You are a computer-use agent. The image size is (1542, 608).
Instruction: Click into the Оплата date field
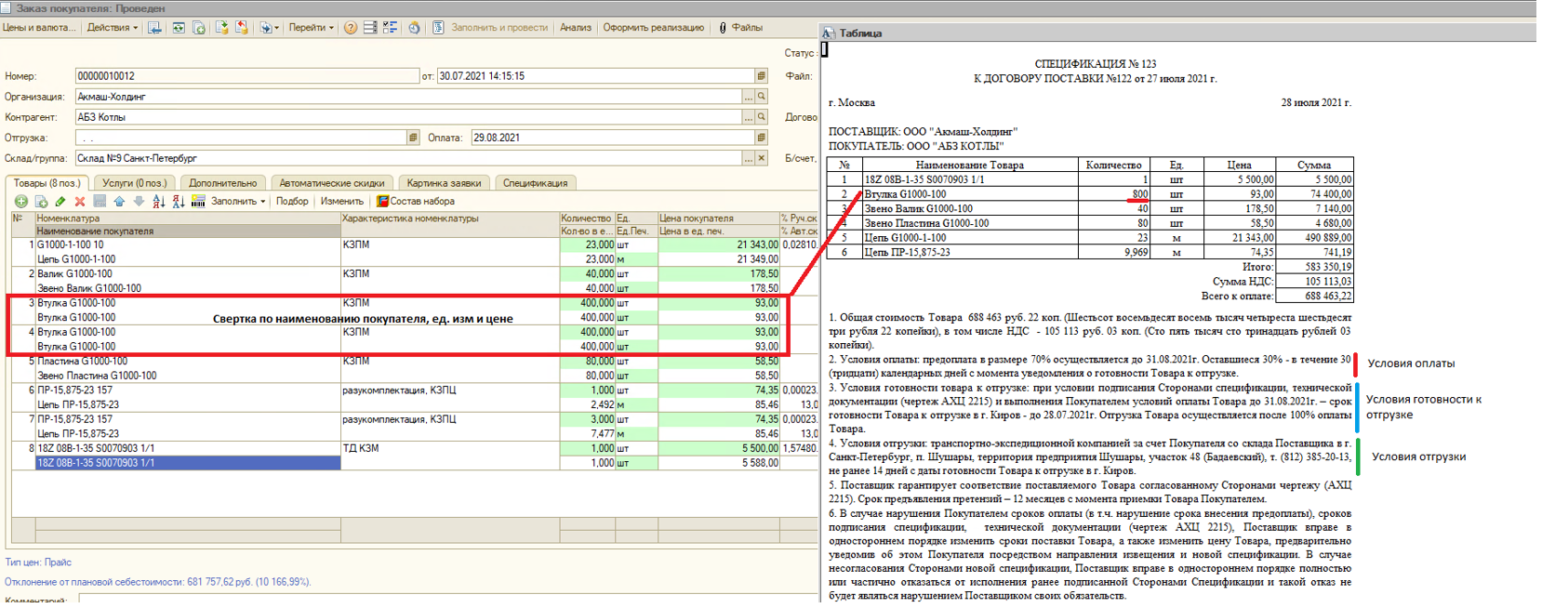[612, 138]
